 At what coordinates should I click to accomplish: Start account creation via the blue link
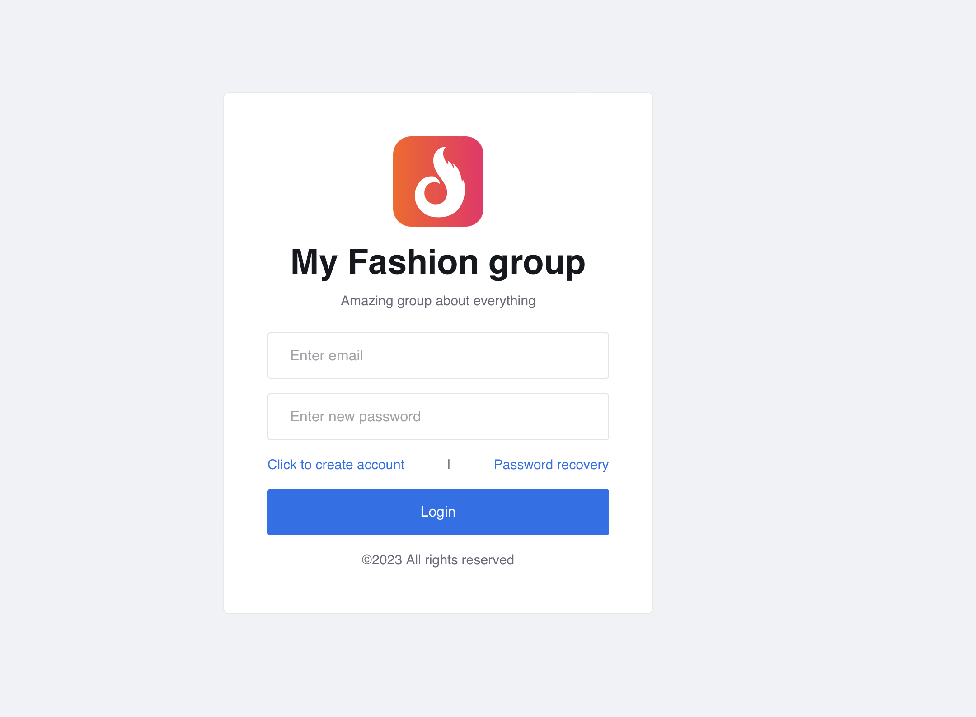[x=336, y=465]
